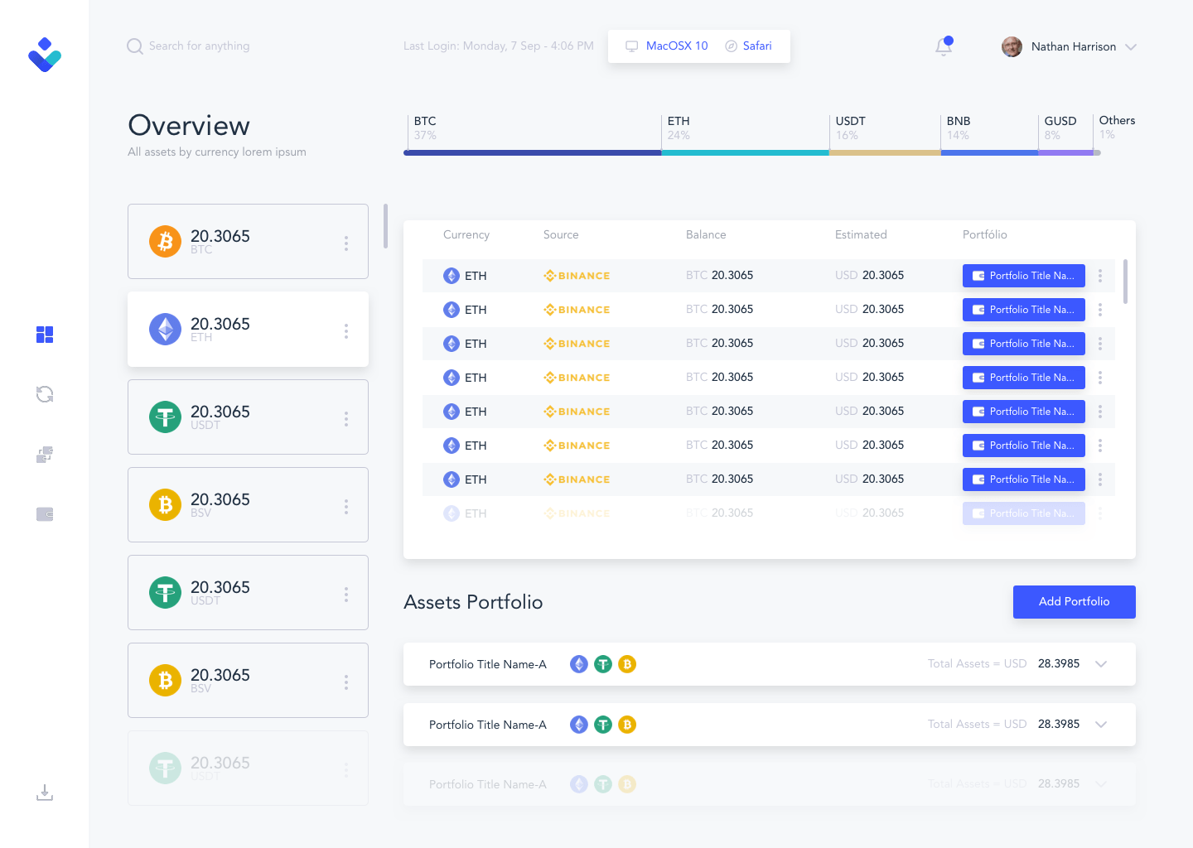Select the MacOSX 10 device tab

(667, 46)
